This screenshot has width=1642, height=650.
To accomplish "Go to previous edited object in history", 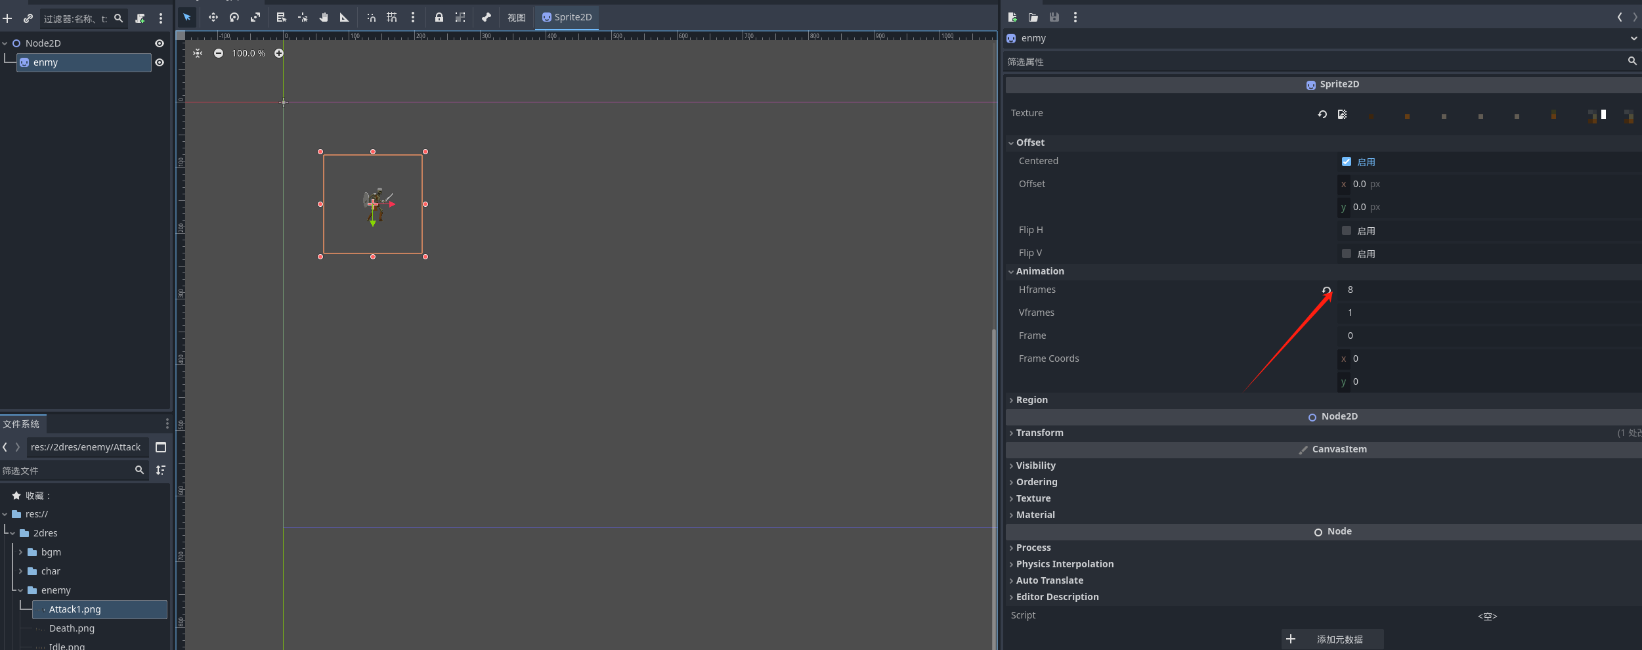I will click(x=1620, y=17).
